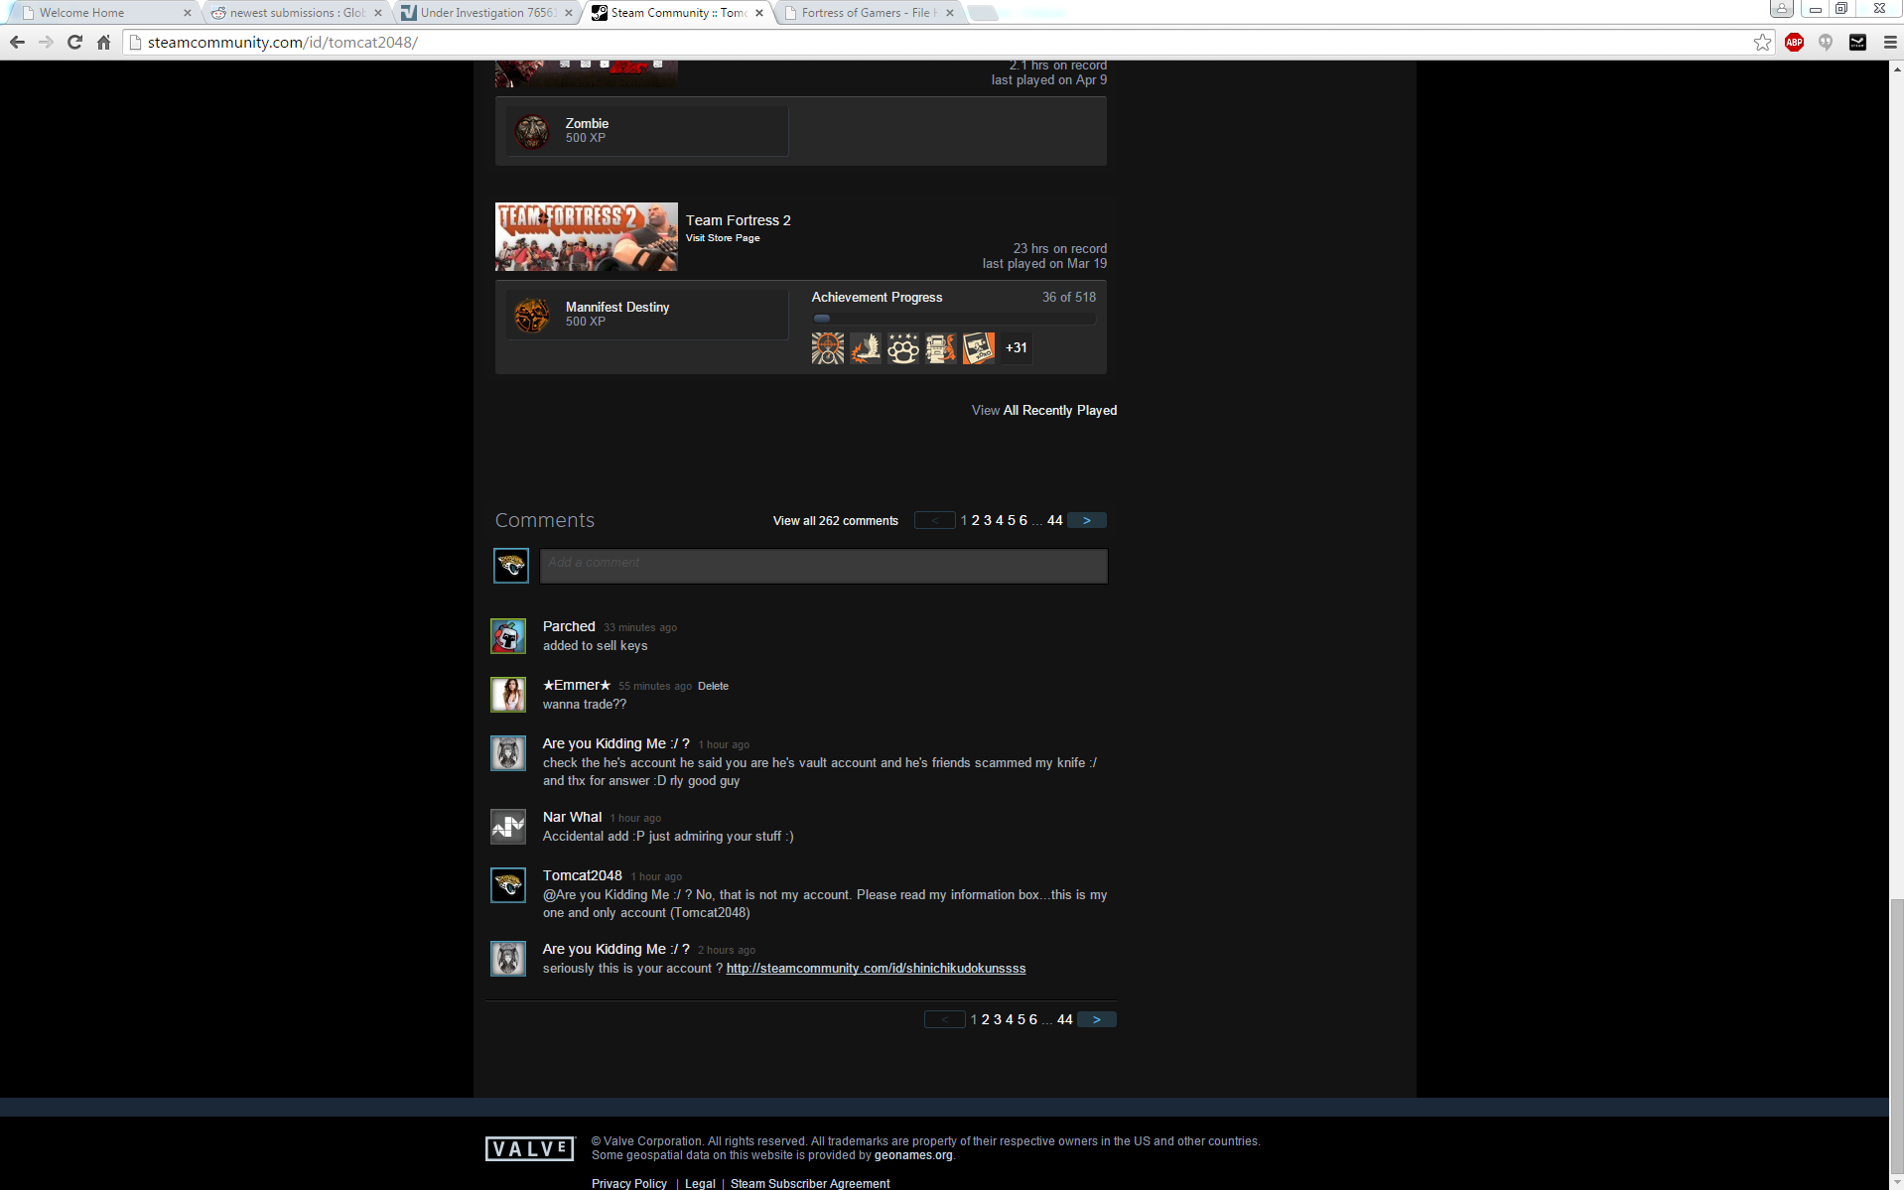Image resolution: width=1904 pixels, height=1190 pixels.
Task: Switch to newest submissions tab
Action: [x=297, y=13]
